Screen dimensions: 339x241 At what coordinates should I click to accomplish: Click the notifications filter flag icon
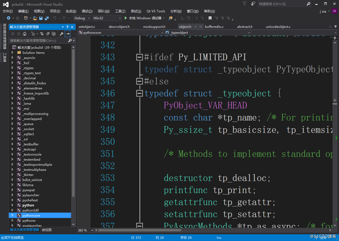244,4
